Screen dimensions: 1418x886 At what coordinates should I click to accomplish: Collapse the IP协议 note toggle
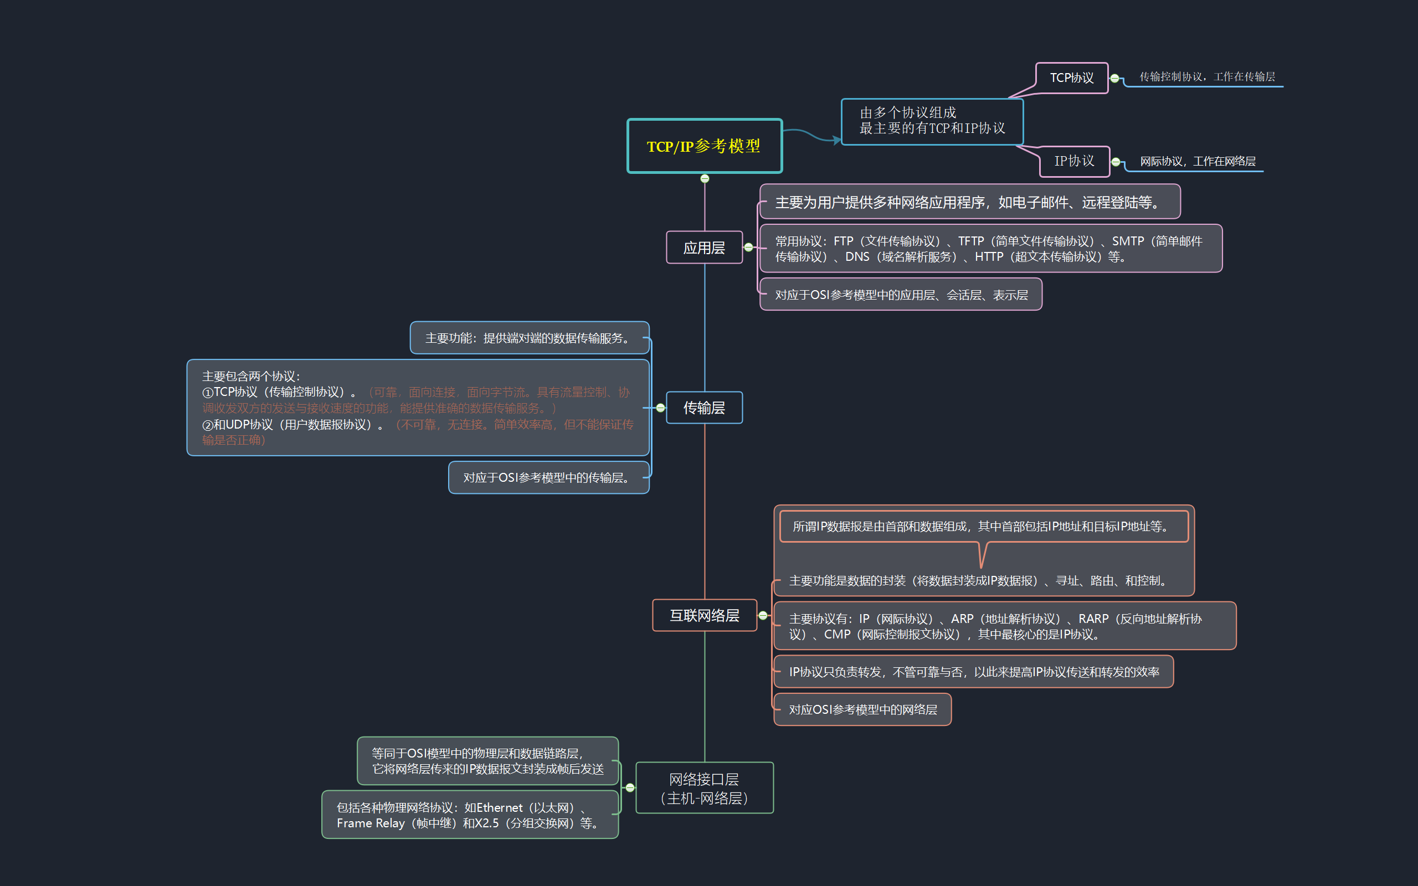pos(1116,162)
